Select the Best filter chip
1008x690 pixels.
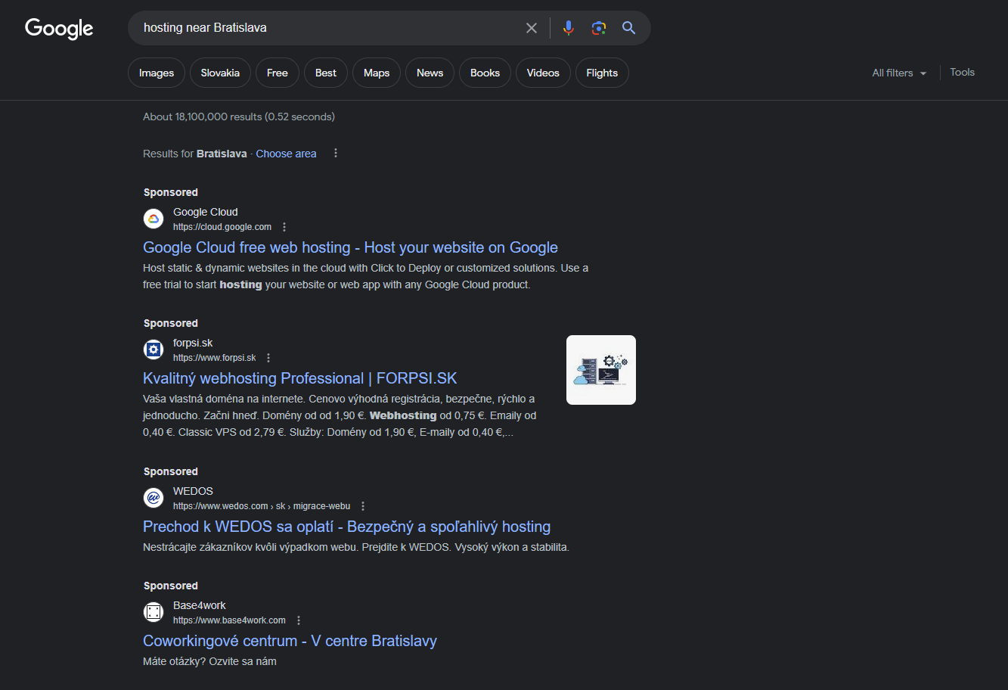[326, 73]
